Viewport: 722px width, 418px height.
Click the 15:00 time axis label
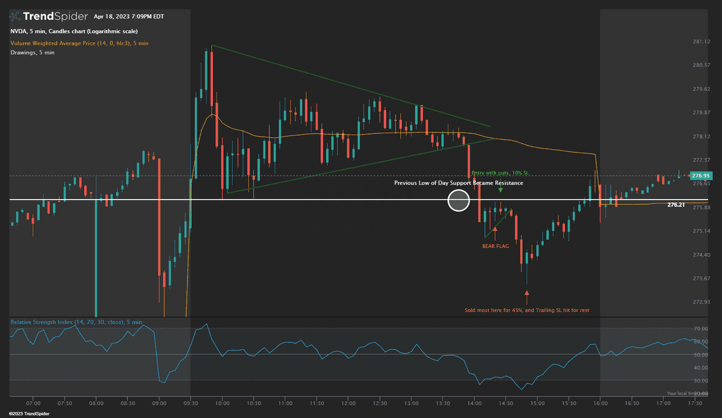pyautogui.click(x=538, y=403)
